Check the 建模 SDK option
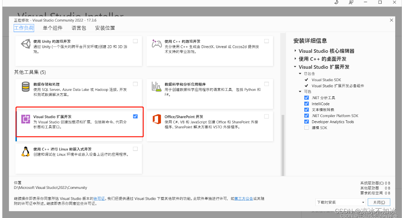 (306, 127)
